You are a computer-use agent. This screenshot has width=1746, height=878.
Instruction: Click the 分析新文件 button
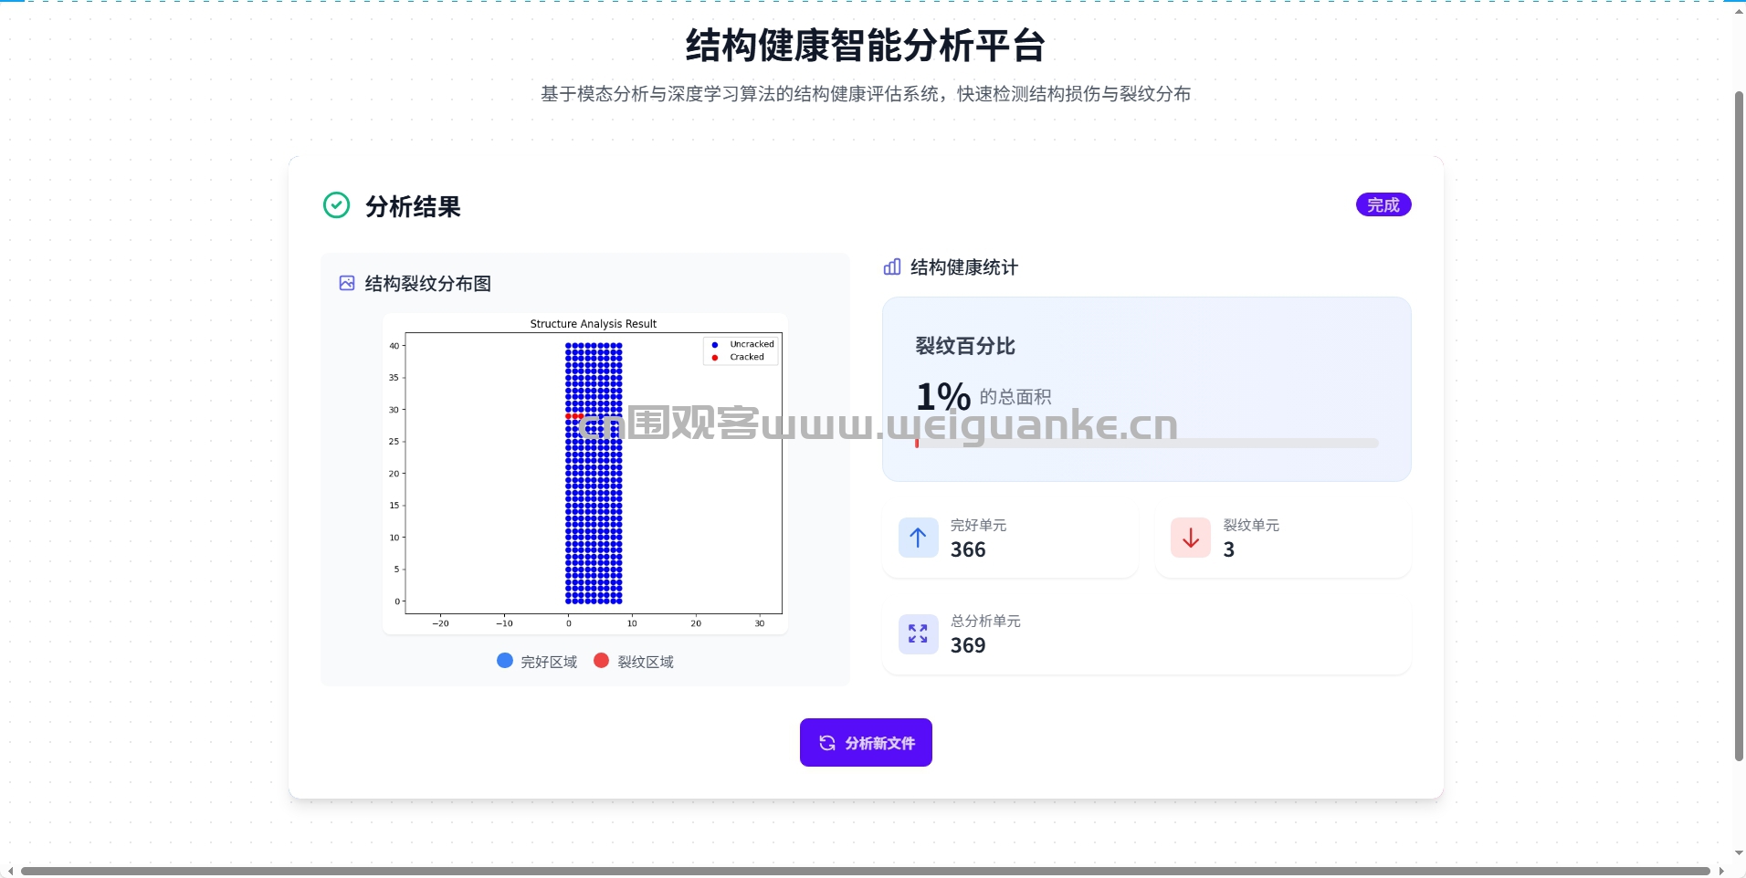866,742
